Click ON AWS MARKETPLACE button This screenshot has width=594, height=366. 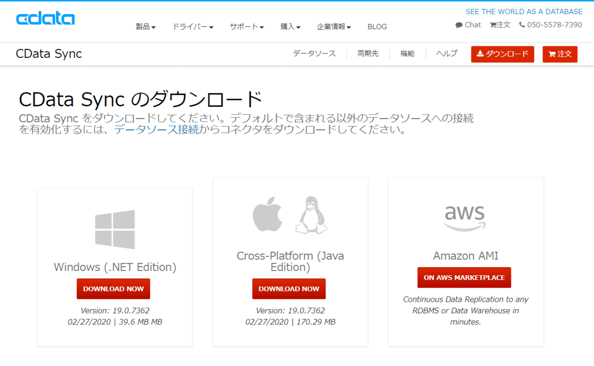tap(464, 277)
